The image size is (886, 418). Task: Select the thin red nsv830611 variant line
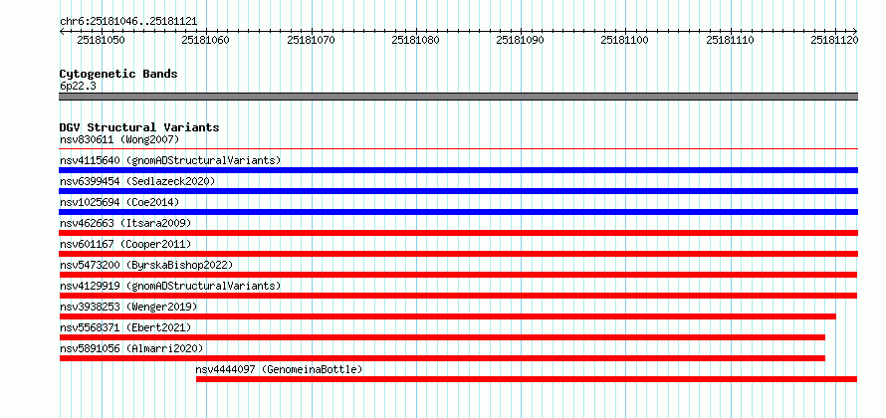tap(459, 149)
